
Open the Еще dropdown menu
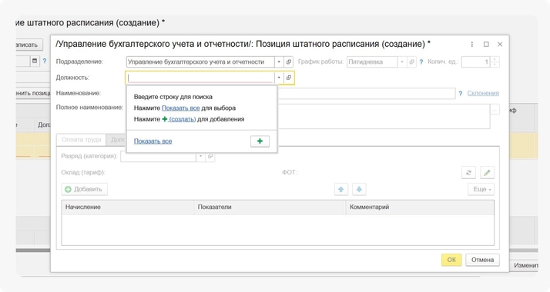pyautogui.click(x=481, y=189)
